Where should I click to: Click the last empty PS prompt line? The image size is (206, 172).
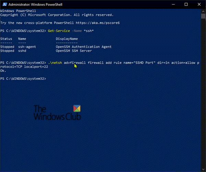tap(23, 79)
